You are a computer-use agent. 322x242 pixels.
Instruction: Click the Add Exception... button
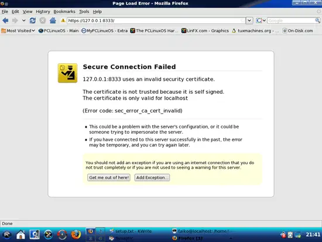click(152, 178)
